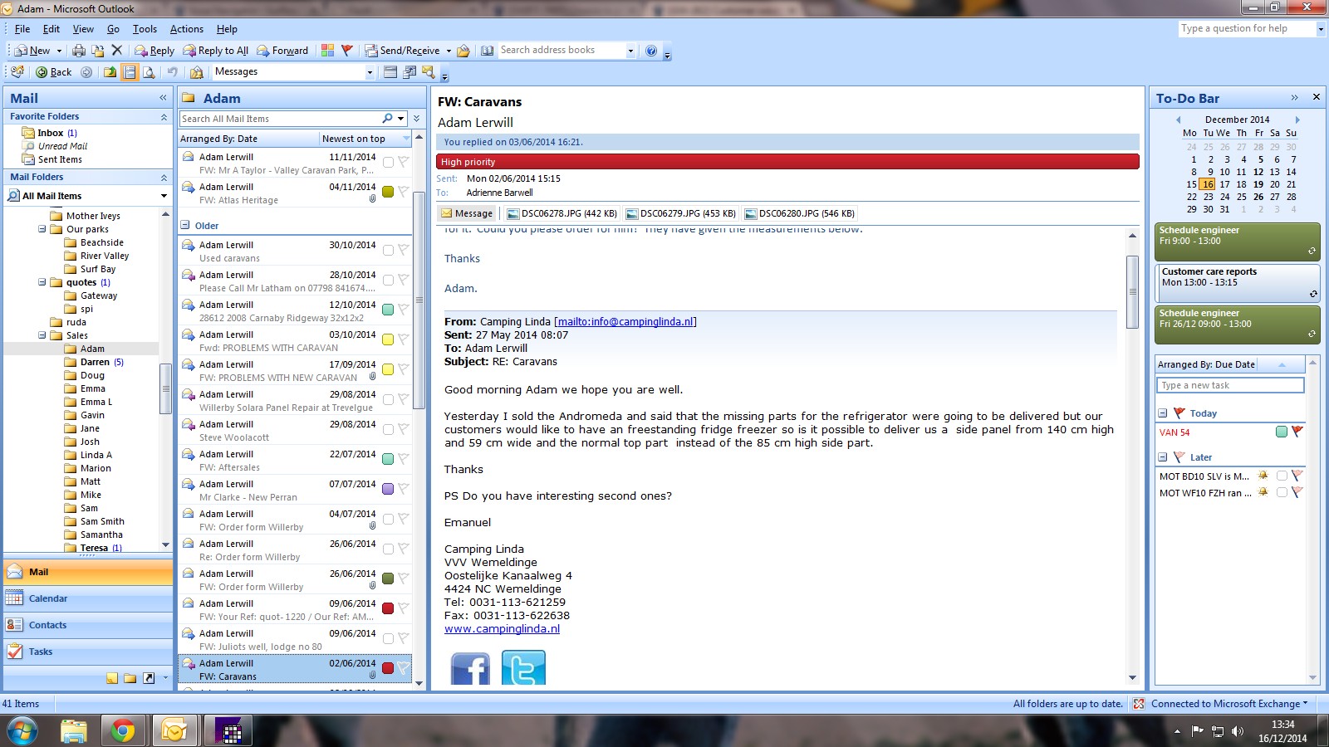The height and width of the screenshot is (747, 1329).
Task: Click the Follow Up red flag toolbar icon
Action: [347, 51]
